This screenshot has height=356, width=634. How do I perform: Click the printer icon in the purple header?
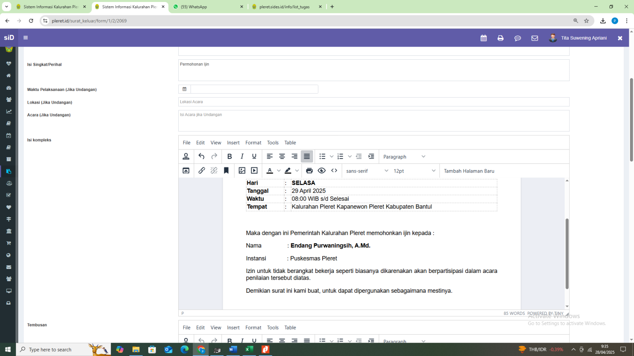pyautogui.click(x=500, y=38)
